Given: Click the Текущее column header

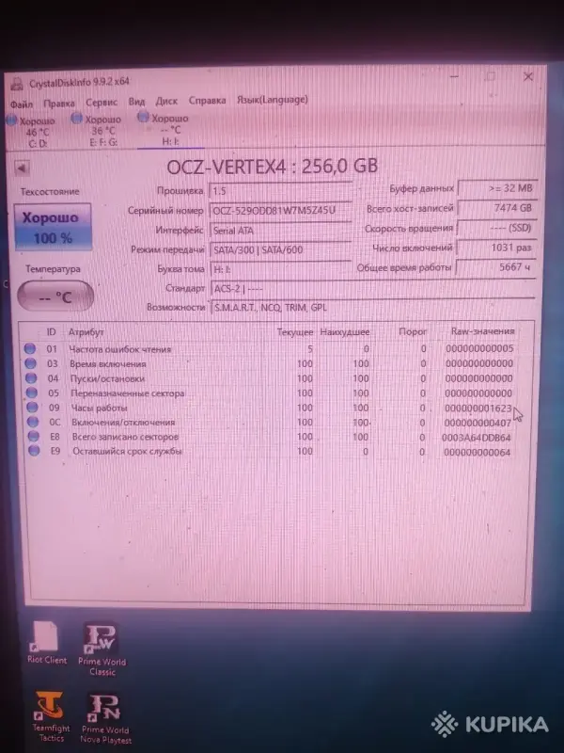Looking at the screenshot, I should (295, 332).
